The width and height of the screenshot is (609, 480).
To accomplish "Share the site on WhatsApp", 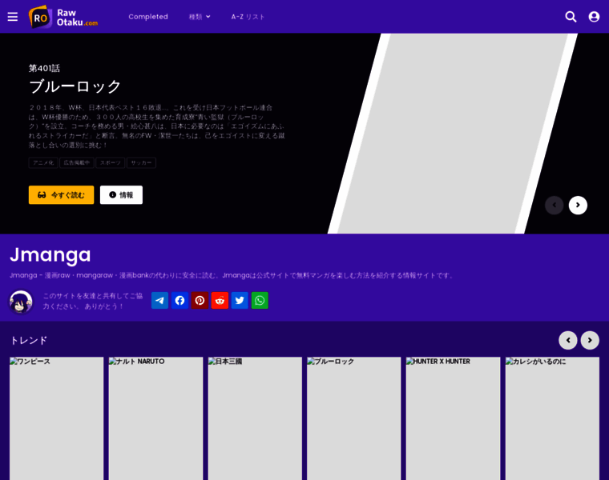I will click(260, 301).
